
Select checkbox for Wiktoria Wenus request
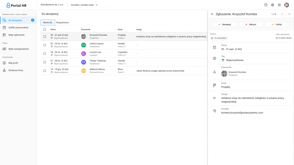[45, 71]
